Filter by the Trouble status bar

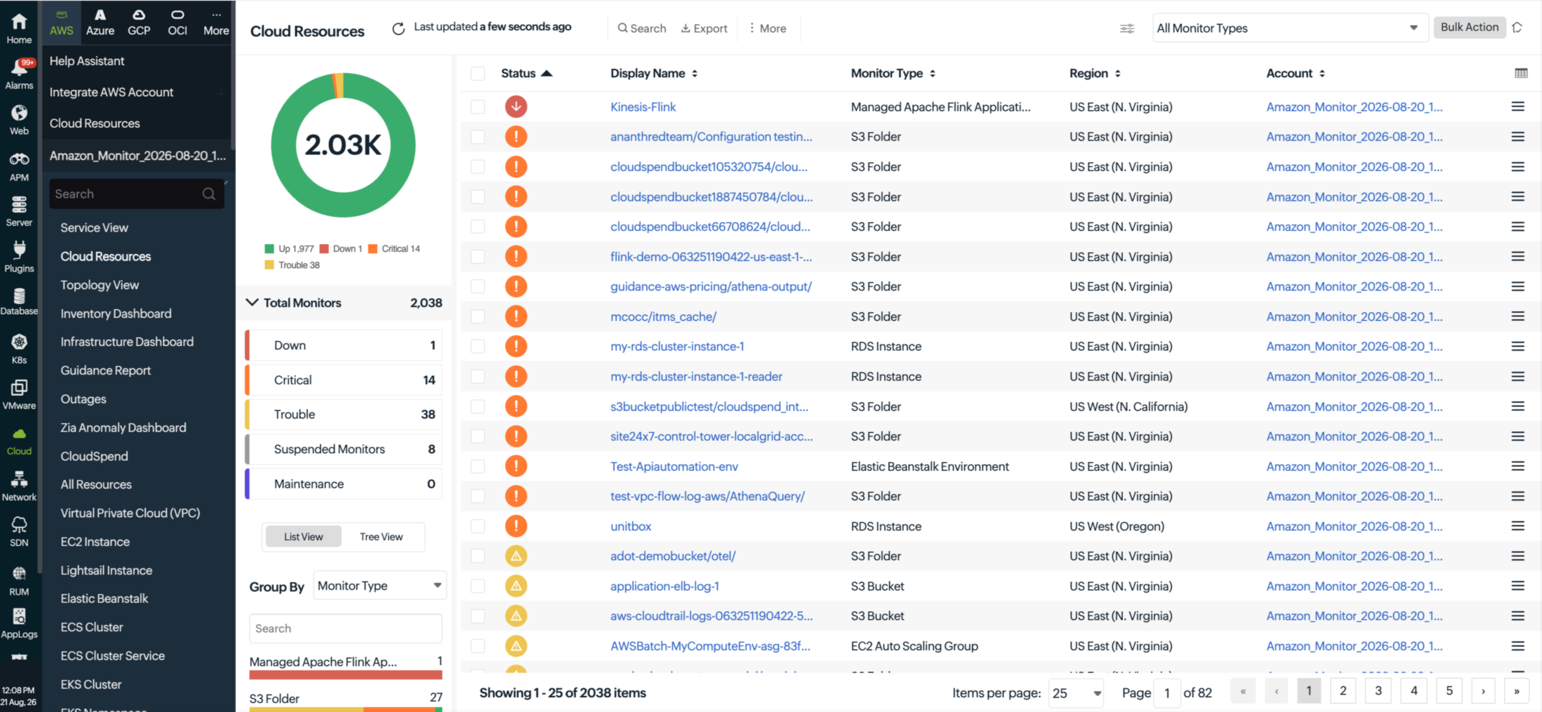pos(344,414)
